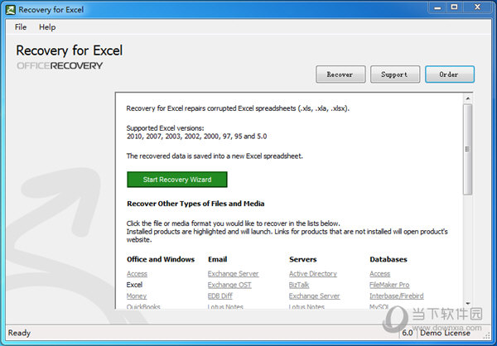Open Exchange Server link under Email
The height and width of the screenshot is (346, 497).
[233, 274]
